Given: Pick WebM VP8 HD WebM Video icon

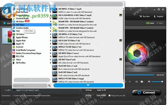Looking at the screenshot, I should tap(55, 23).
